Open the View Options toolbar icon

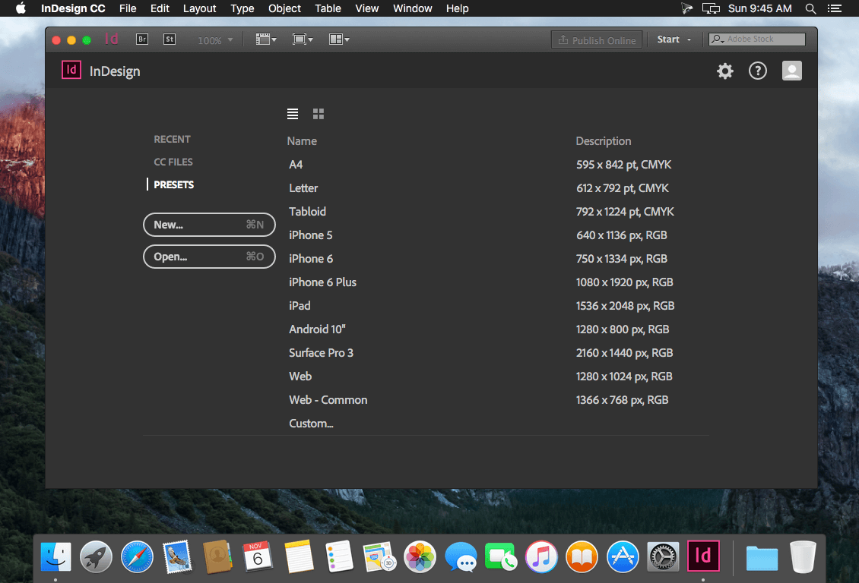point(266,39)
